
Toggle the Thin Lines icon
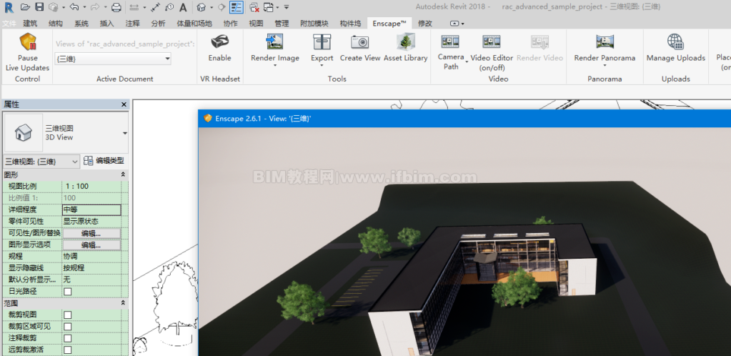(x=237, y=7)
